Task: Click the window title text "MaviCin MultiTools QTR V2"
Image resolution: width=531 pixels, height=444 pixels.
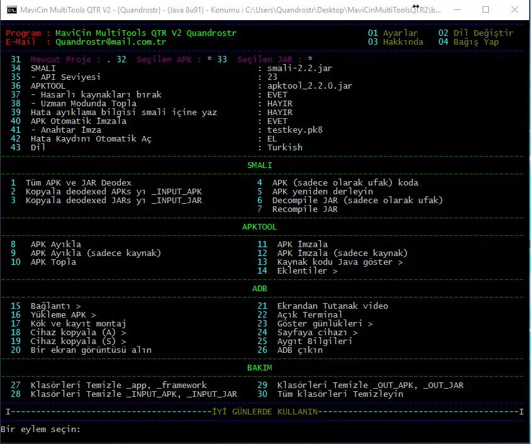Action: click(65, 10)
